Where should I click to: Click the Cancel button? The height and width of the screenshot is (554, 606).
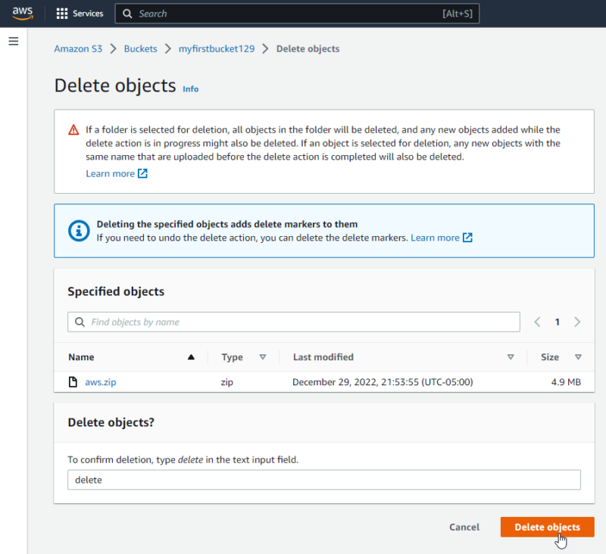(464, 527)
